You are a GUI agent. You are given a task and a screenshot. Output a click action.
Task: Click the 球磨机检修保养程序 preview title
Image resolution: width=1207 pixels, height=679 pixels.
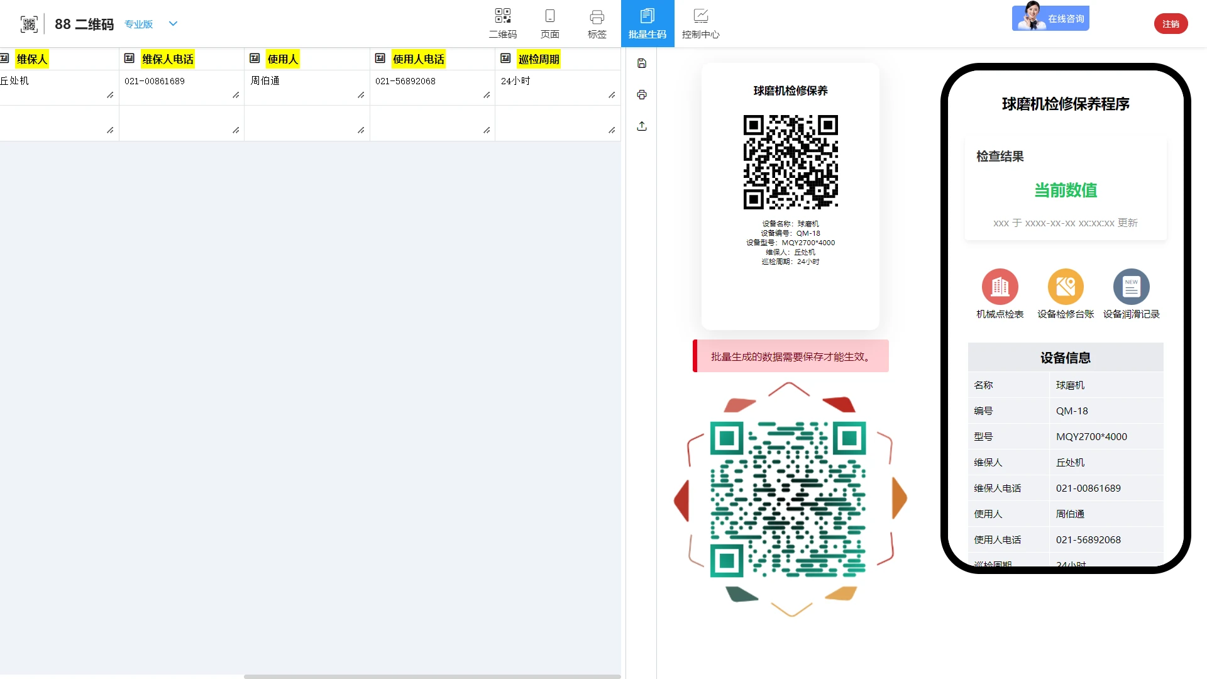1066,104
